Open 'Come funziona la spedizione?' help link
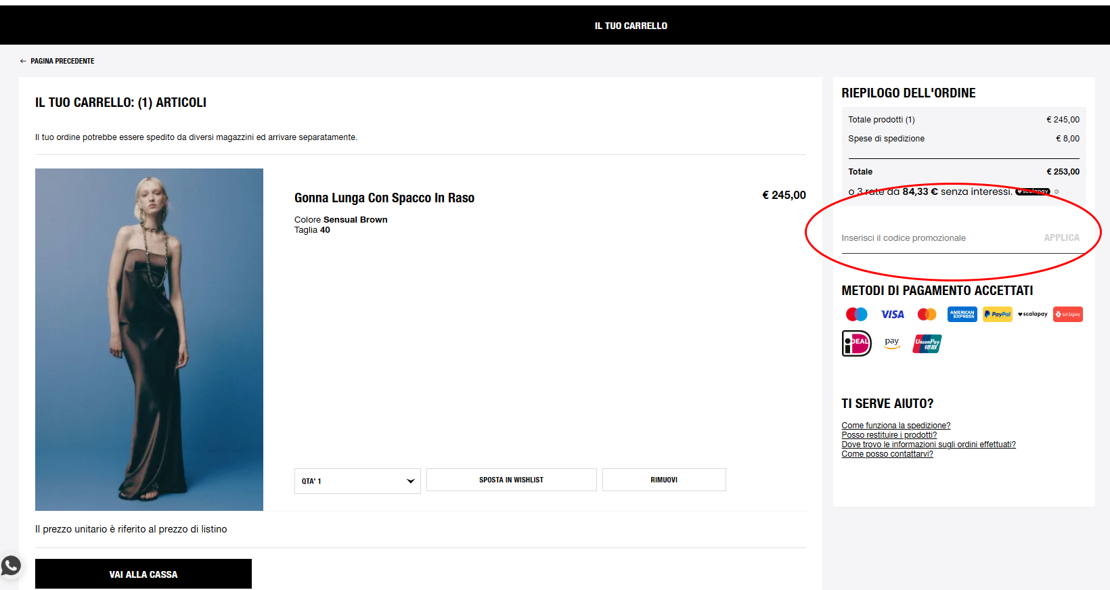This screenshot has width=1110, height=590. pos(895,426)
